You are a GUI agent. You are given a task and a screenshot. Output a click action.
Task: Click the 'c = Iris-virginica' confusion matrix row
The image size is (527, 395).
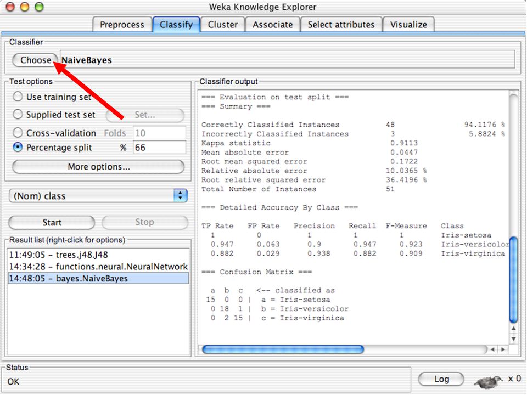277,318
